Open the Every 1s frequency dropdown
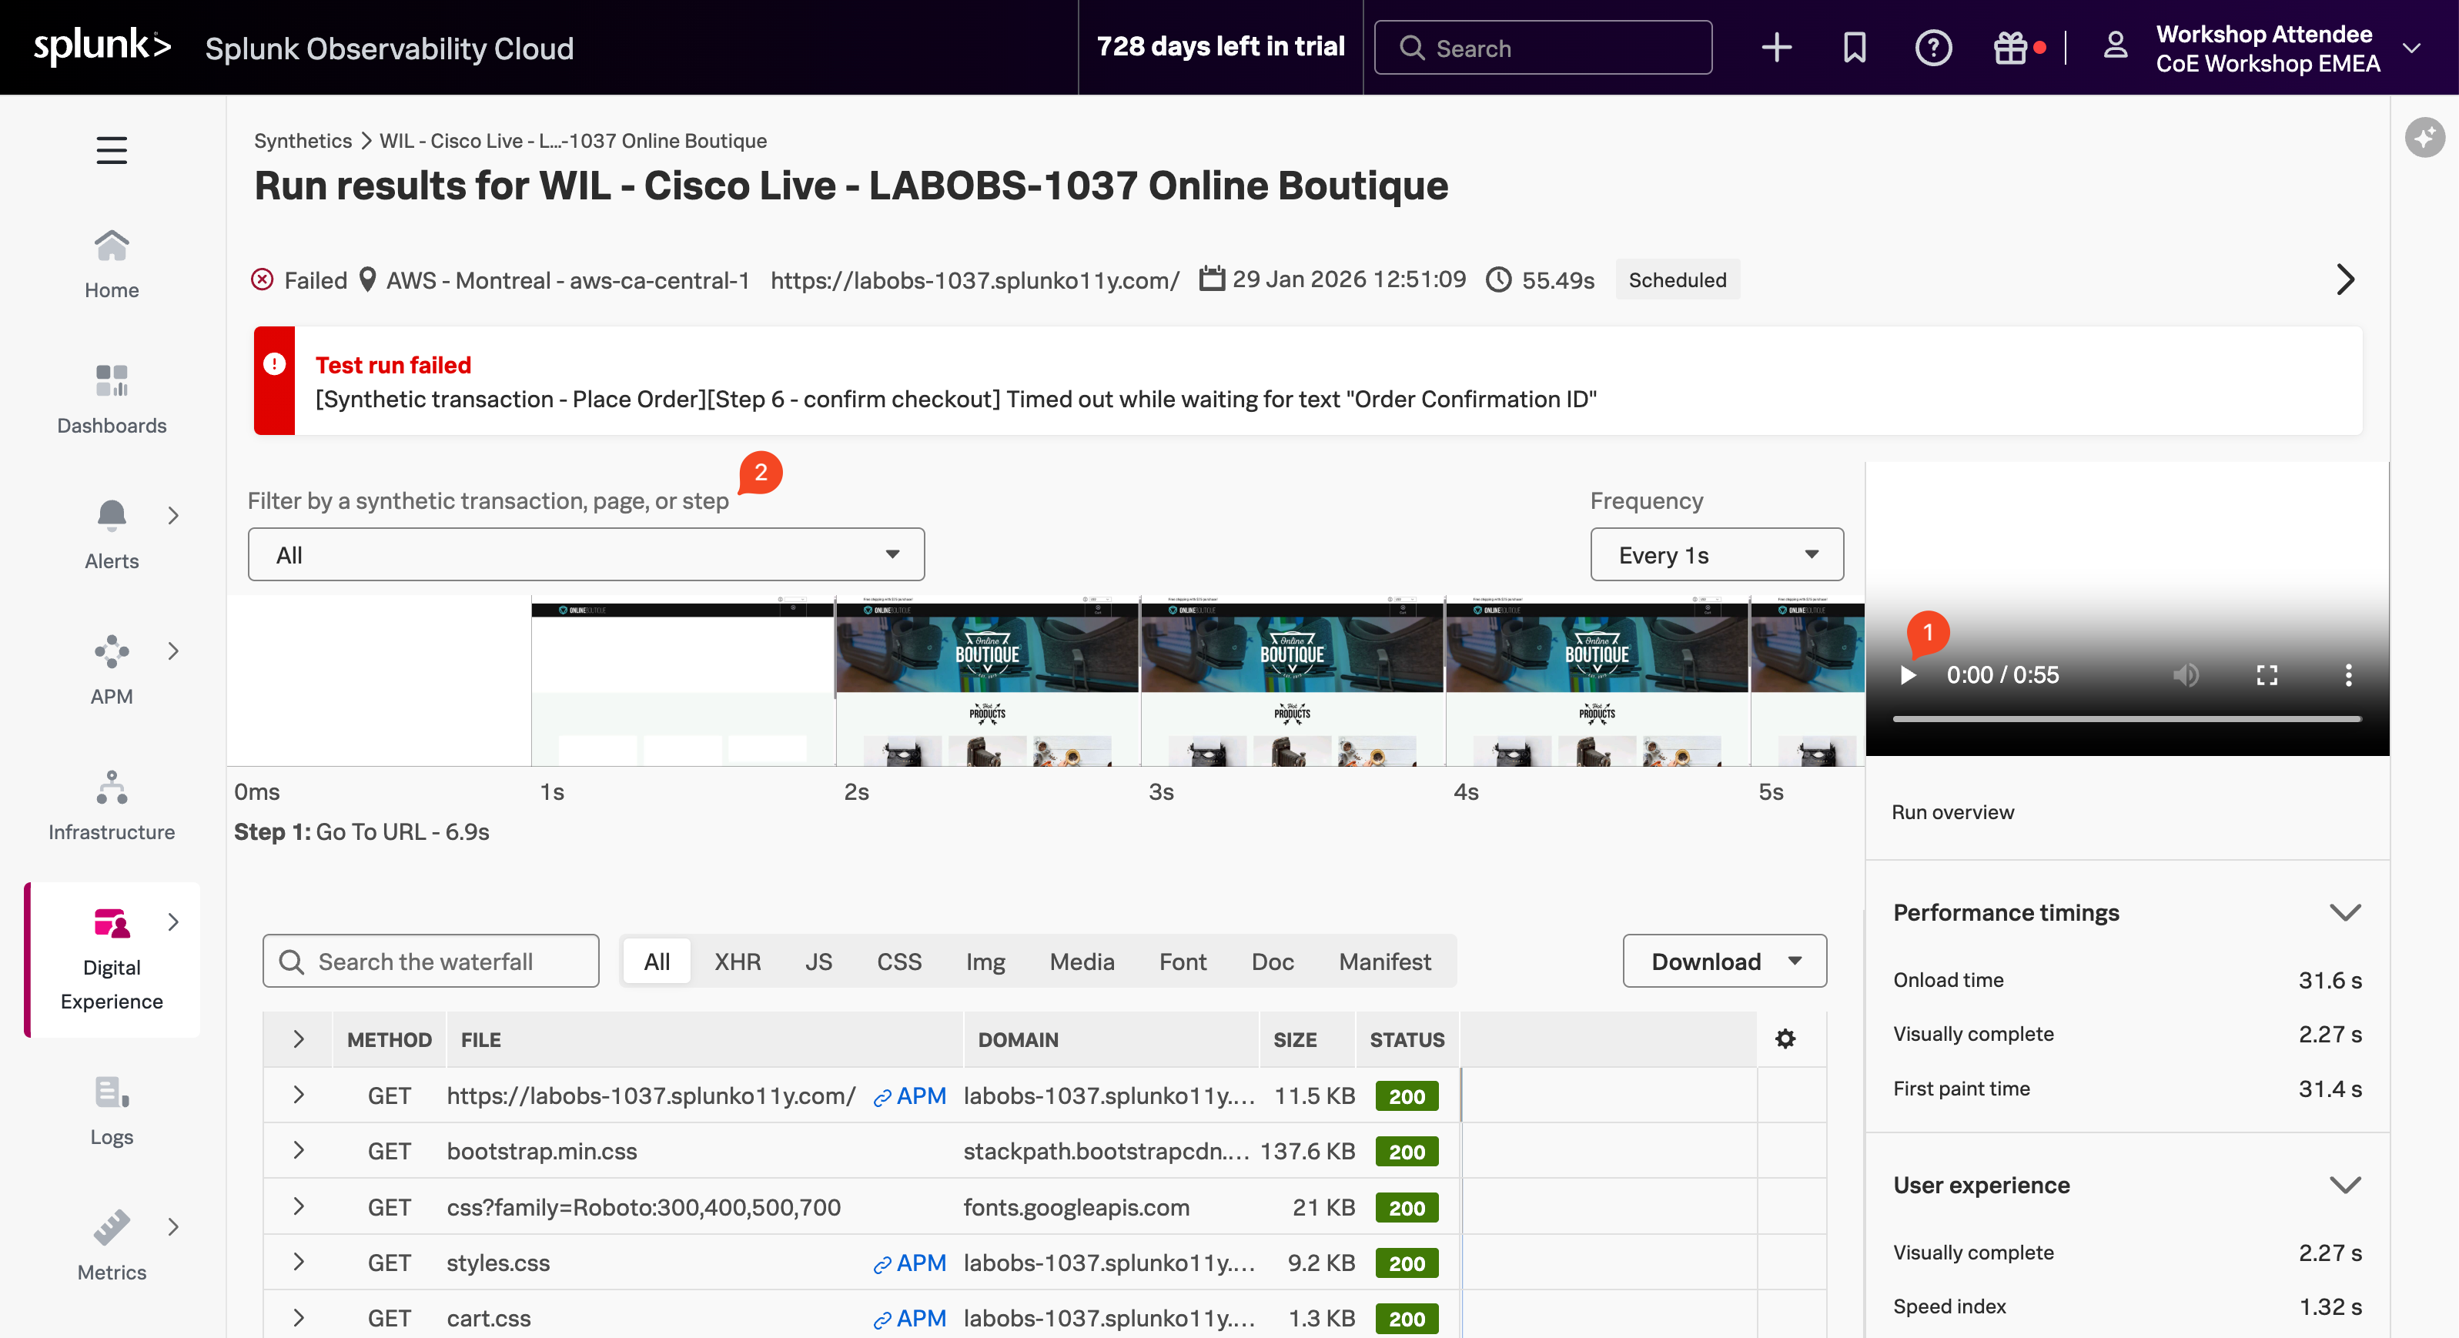 (x=1716, y=554)
